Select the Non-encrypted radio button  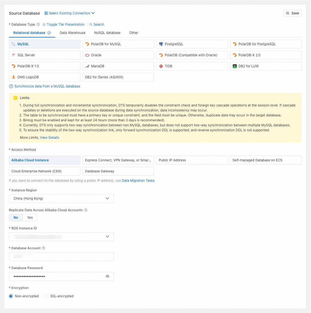pyautogui.click(x=11, y=296)
